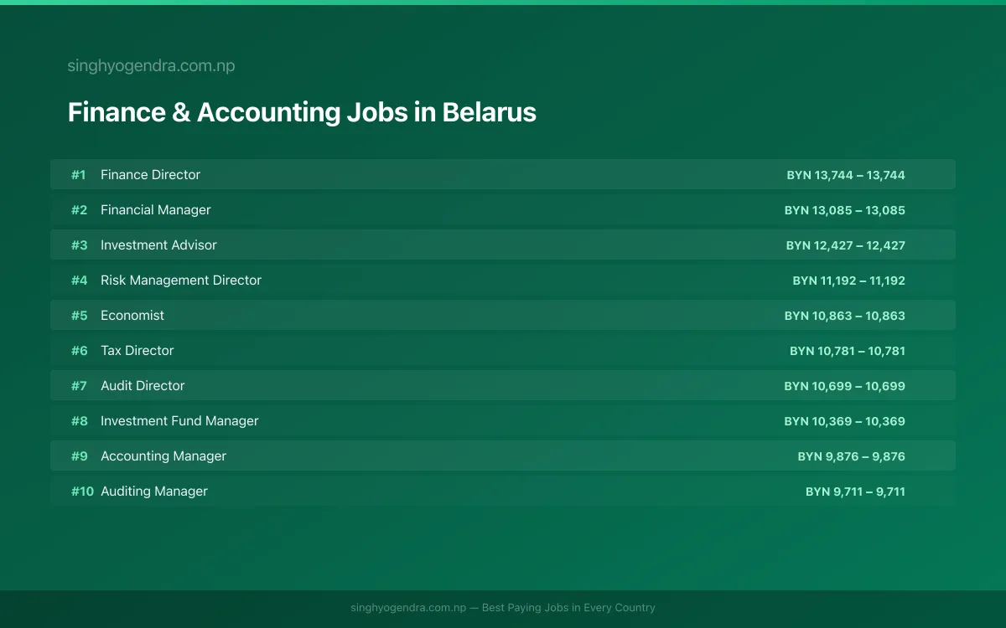Click rank number #5

[79, 316]
